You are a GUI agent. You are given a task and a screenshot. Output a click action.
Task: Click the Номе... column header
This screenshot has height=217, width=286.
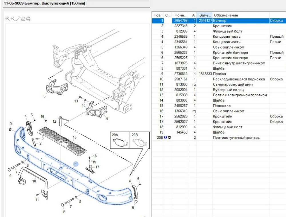coord(180,15)
